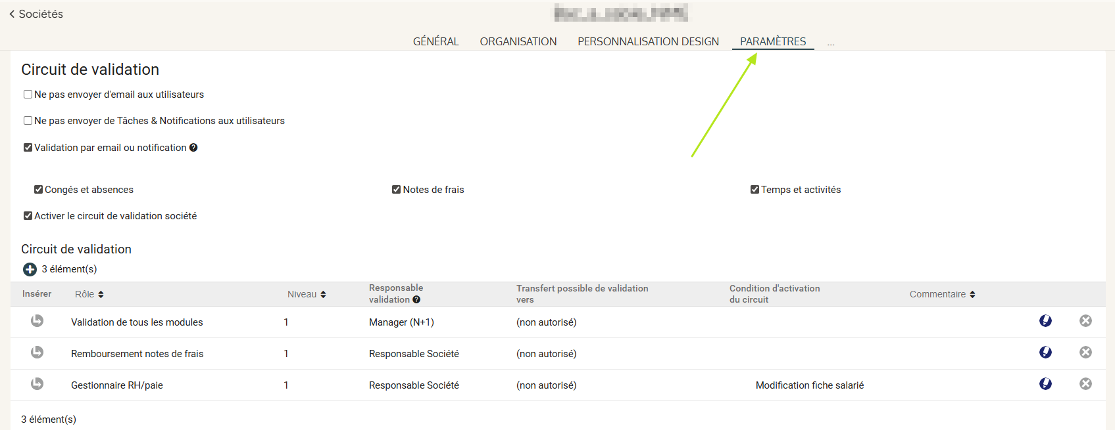Click insert icon for Gestionnaire RH/paie row
Image resolution: width=1115 pixels, height=430 pixels.
(x=37, y=384)
